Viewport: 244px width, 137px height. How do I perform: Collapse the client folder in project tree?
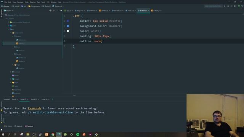tap(6, 19)
